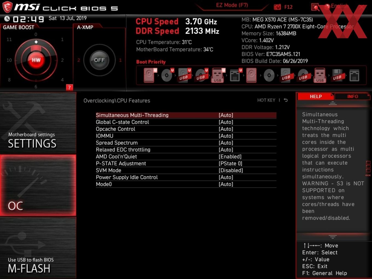Click the DDR Speed 2133 MHz readout
Image resolution: width=372 pixels, height=279 pixels.
point(178,31)
